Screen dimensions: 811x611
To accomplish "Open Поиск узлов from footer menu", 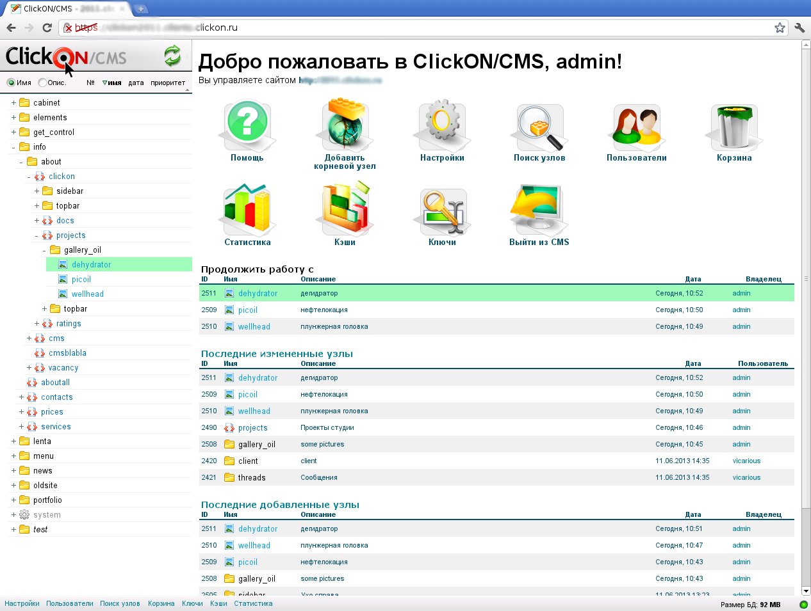I will [x=120, y=603].
